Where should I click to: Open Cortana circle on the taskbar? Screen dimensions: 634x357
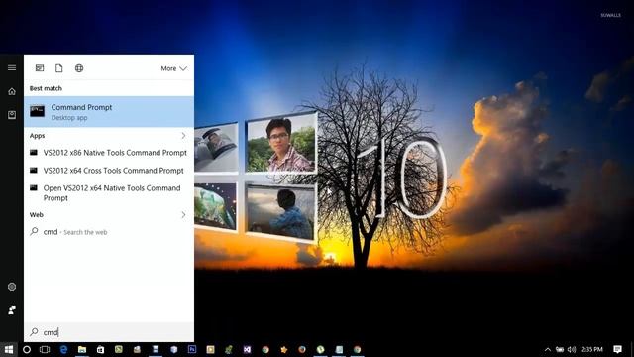(x=27, y=349)
